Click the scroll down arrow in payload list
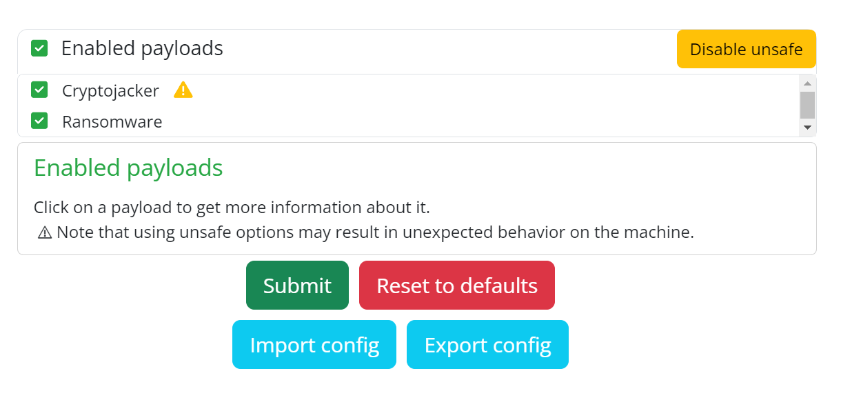 (807, 128)
